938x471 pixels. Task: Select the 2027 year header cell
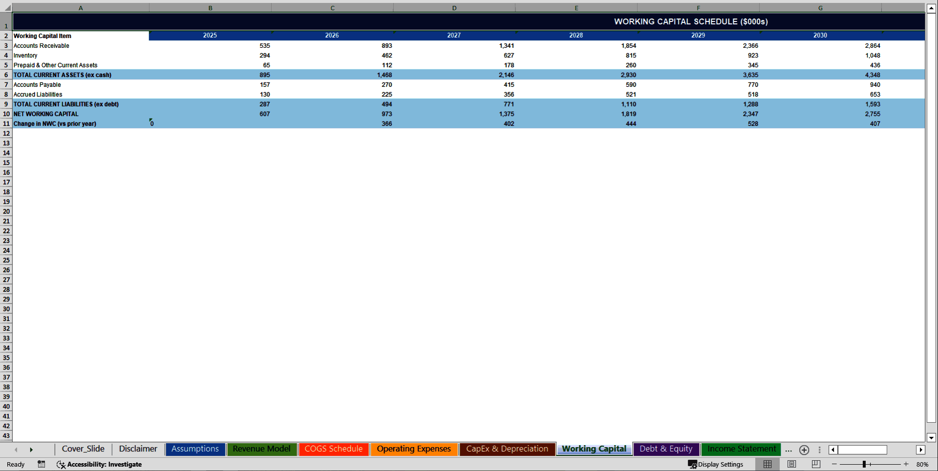pyautogui.click(x=454, y=35)
